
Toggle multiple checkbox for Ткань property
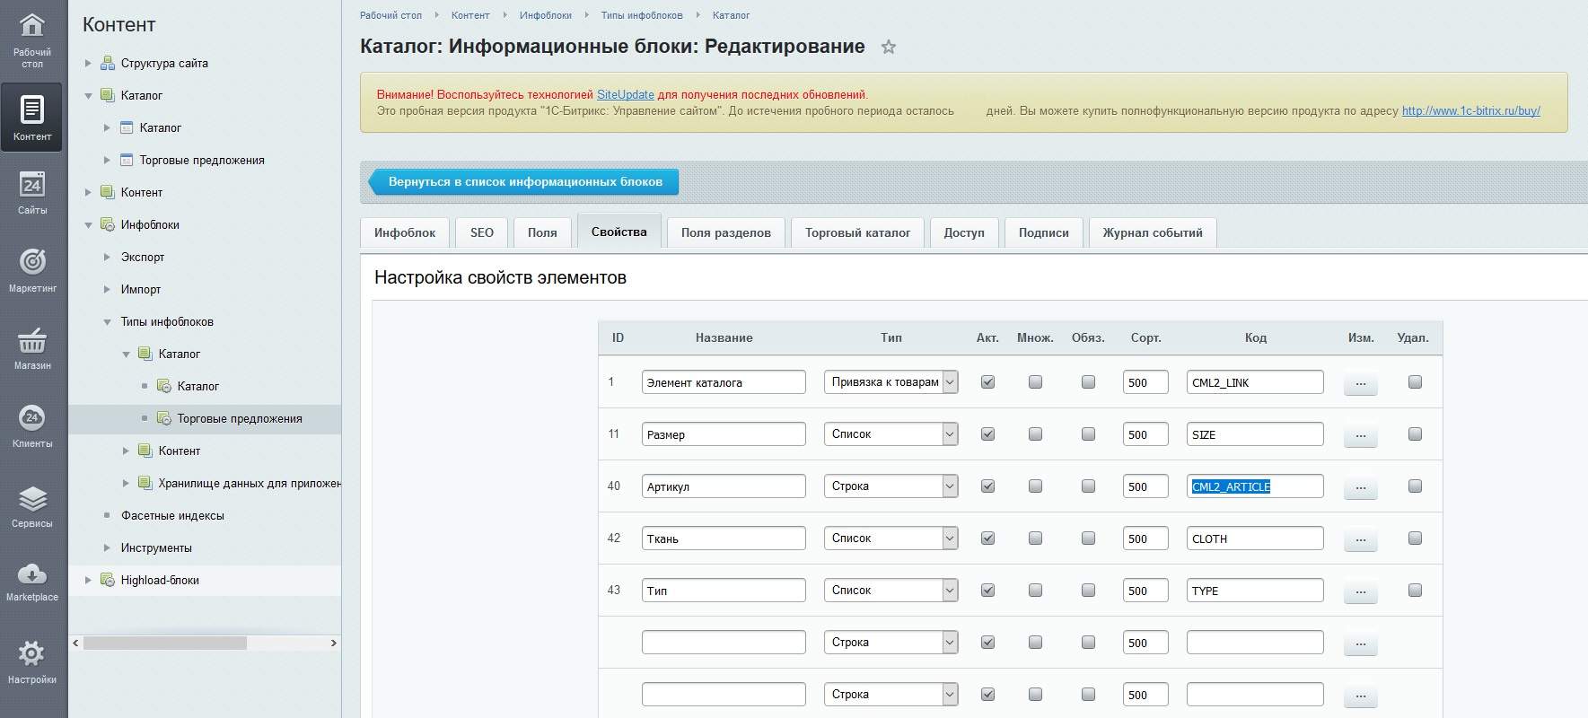pyautogui.click(x=1035, y=538)
